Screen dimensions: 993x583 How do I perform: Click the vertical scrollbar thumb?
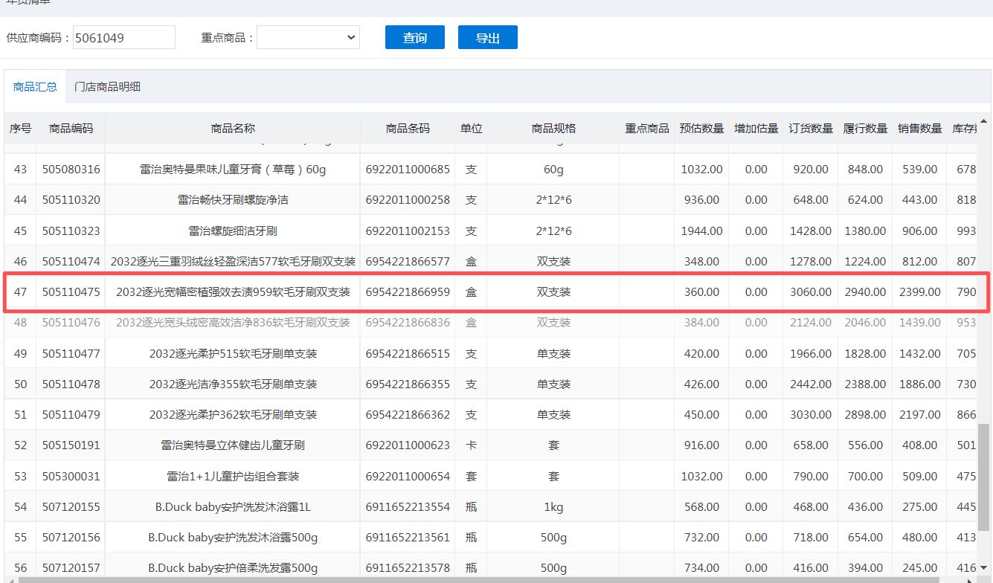(x=984, y=491)
